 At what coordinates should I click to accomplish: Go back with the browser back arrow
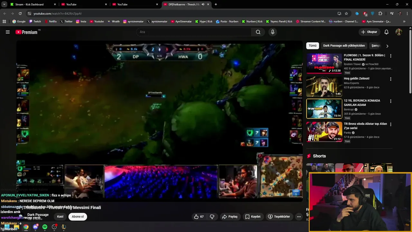coord(5,14)
